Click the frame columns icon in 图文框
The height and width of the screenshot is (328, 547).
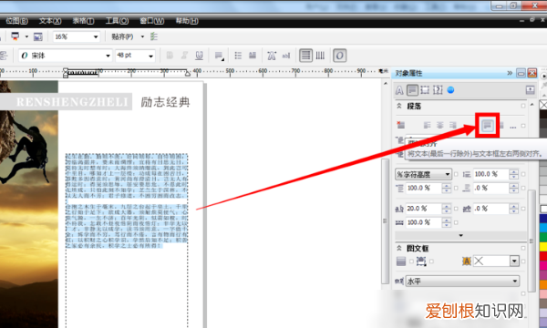tap(401, 261)
